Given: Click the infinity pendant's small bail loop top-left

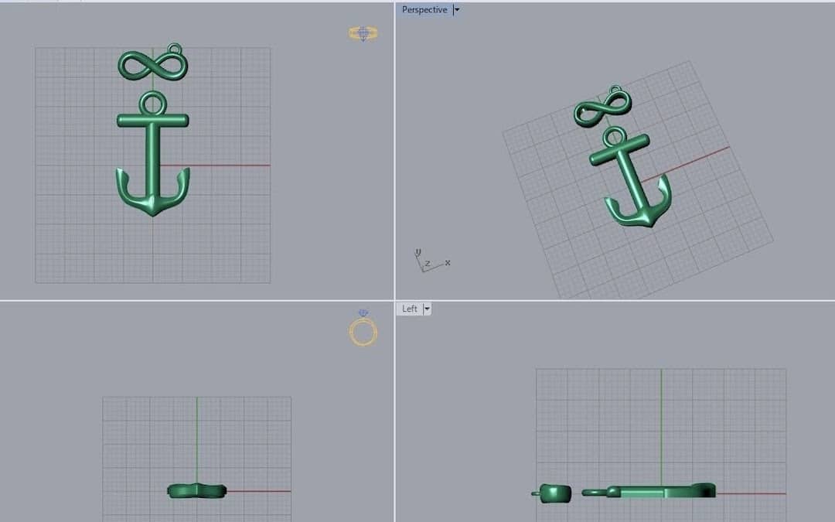Looking at the screenshot, I should click(175, 51).
